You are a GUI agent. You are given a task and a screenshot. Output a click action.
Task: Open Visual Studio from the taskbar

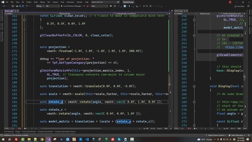pos(48,139)
